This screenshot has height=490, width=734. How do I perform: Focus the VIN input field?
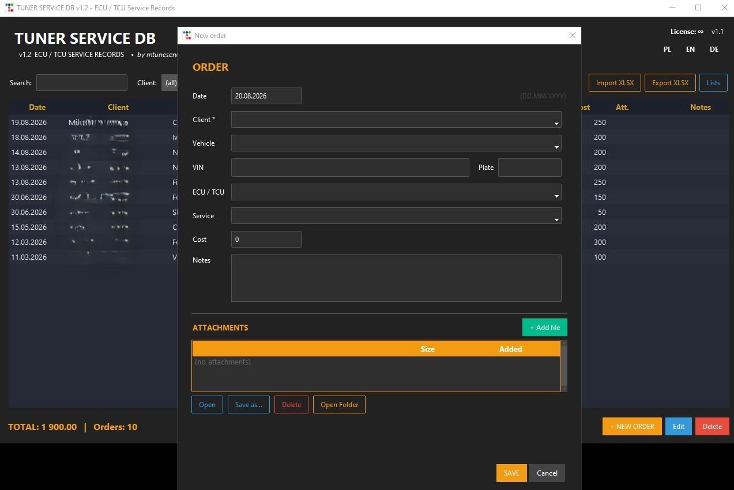pos(350,168)
